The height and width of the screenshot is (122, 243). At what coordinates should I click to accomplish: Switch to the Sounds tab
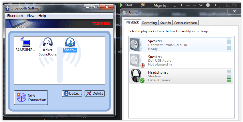(165, 23)
